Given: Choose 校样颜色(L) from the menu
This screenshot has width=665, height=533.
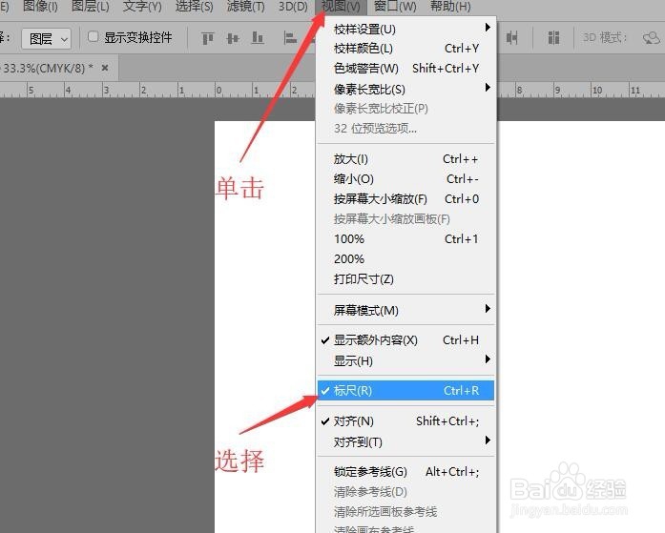Looking at the screenshot, I should point(405,49).
